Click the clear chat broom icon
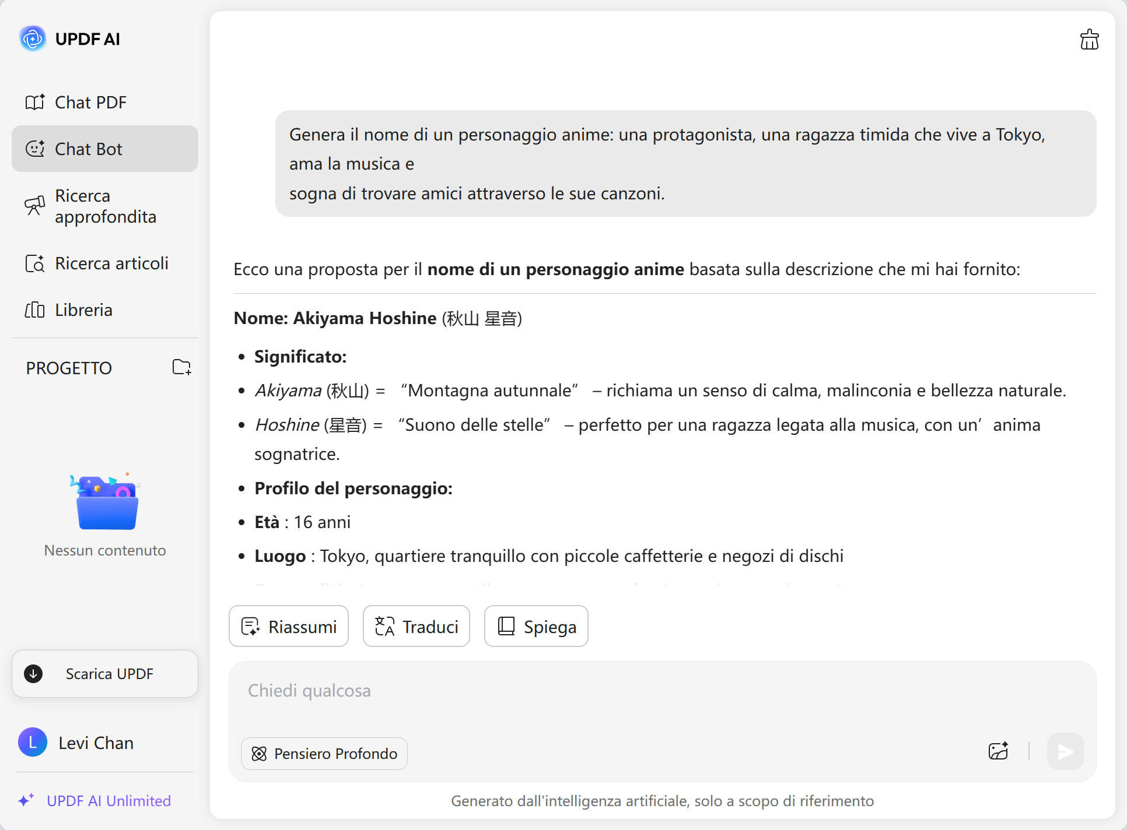The height and width of the screenshot is (830, 1127). 1088,40
